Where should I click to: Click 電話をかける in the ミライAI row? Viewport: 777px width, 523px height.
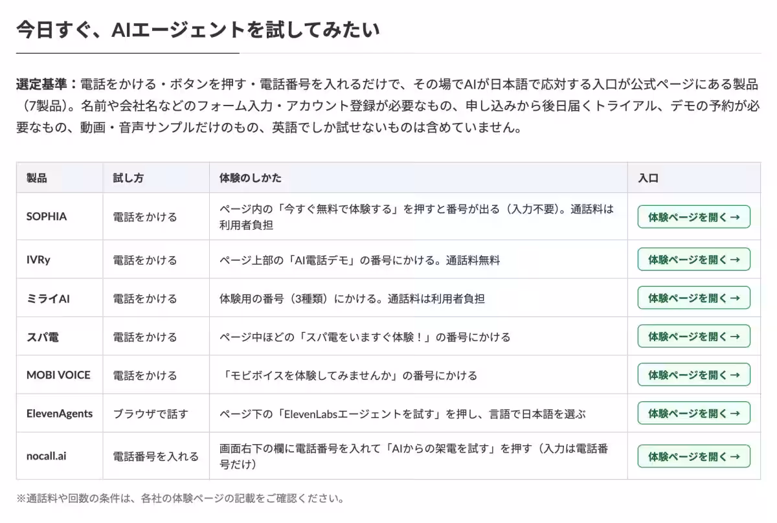[x=145, y=298]
